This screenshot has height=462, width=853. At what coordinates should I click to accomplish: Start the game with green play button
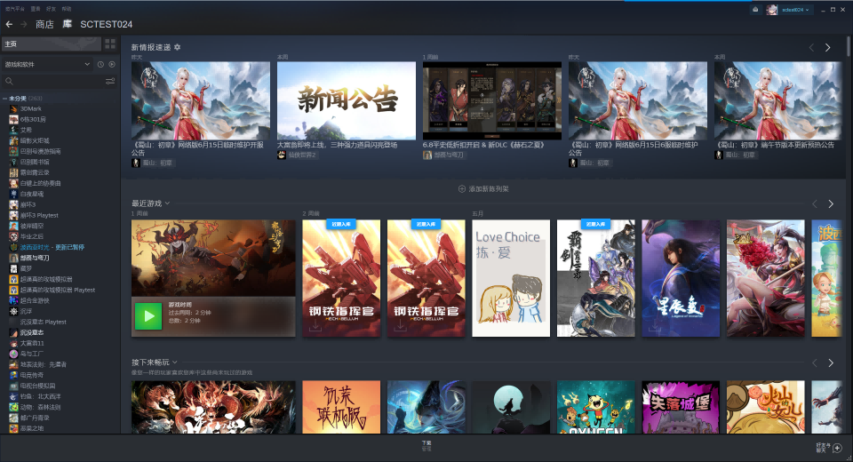(x=148, y=316)
